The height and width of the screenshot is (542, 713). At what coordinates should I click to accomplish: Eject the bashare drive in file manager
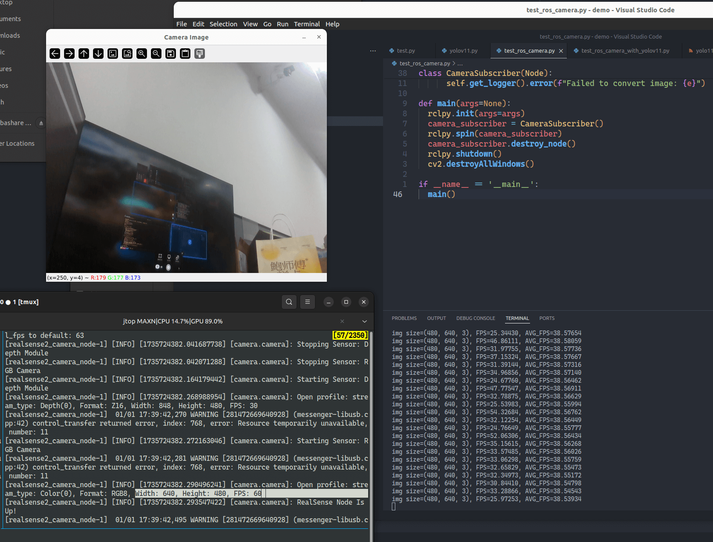point(41,123)
